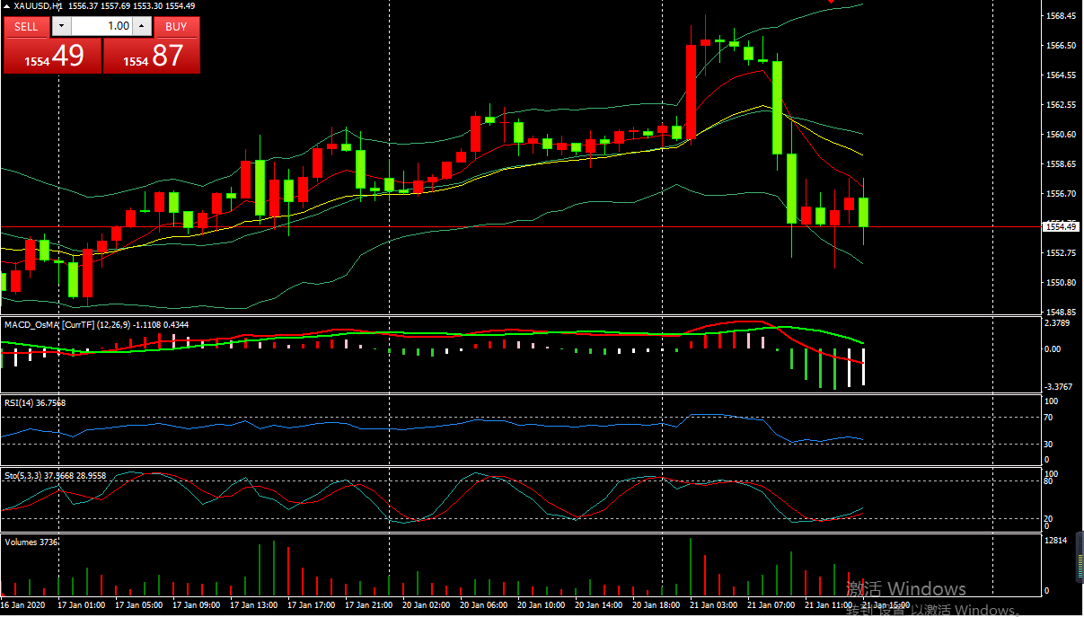The image size is (1084, 617).
Task: Decrease trade volume with down arrow
Action: coord(61,26)
